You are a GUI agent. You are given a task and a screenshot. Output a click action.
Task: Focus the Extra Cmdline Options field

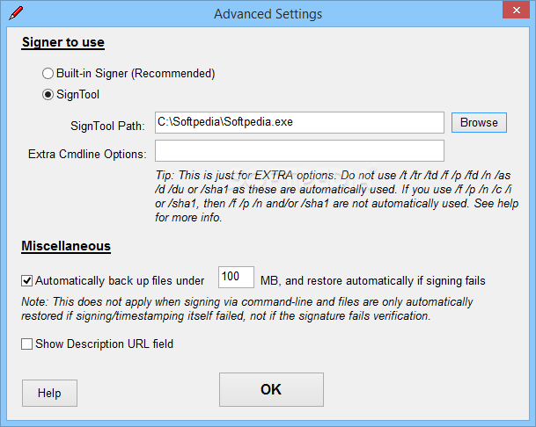coord(299,150)
